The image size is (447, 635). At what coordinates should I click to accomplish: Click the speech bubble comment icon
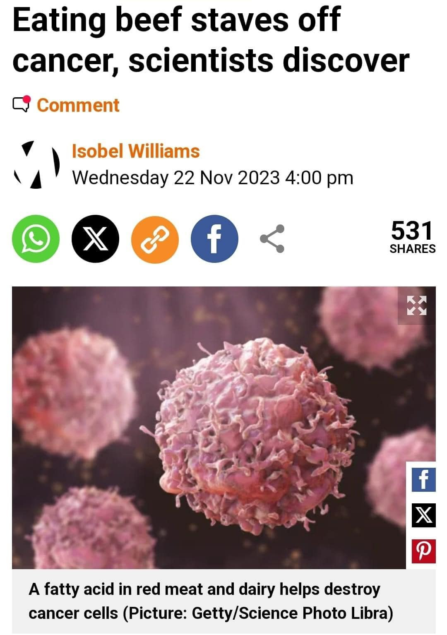pos(22,104)
